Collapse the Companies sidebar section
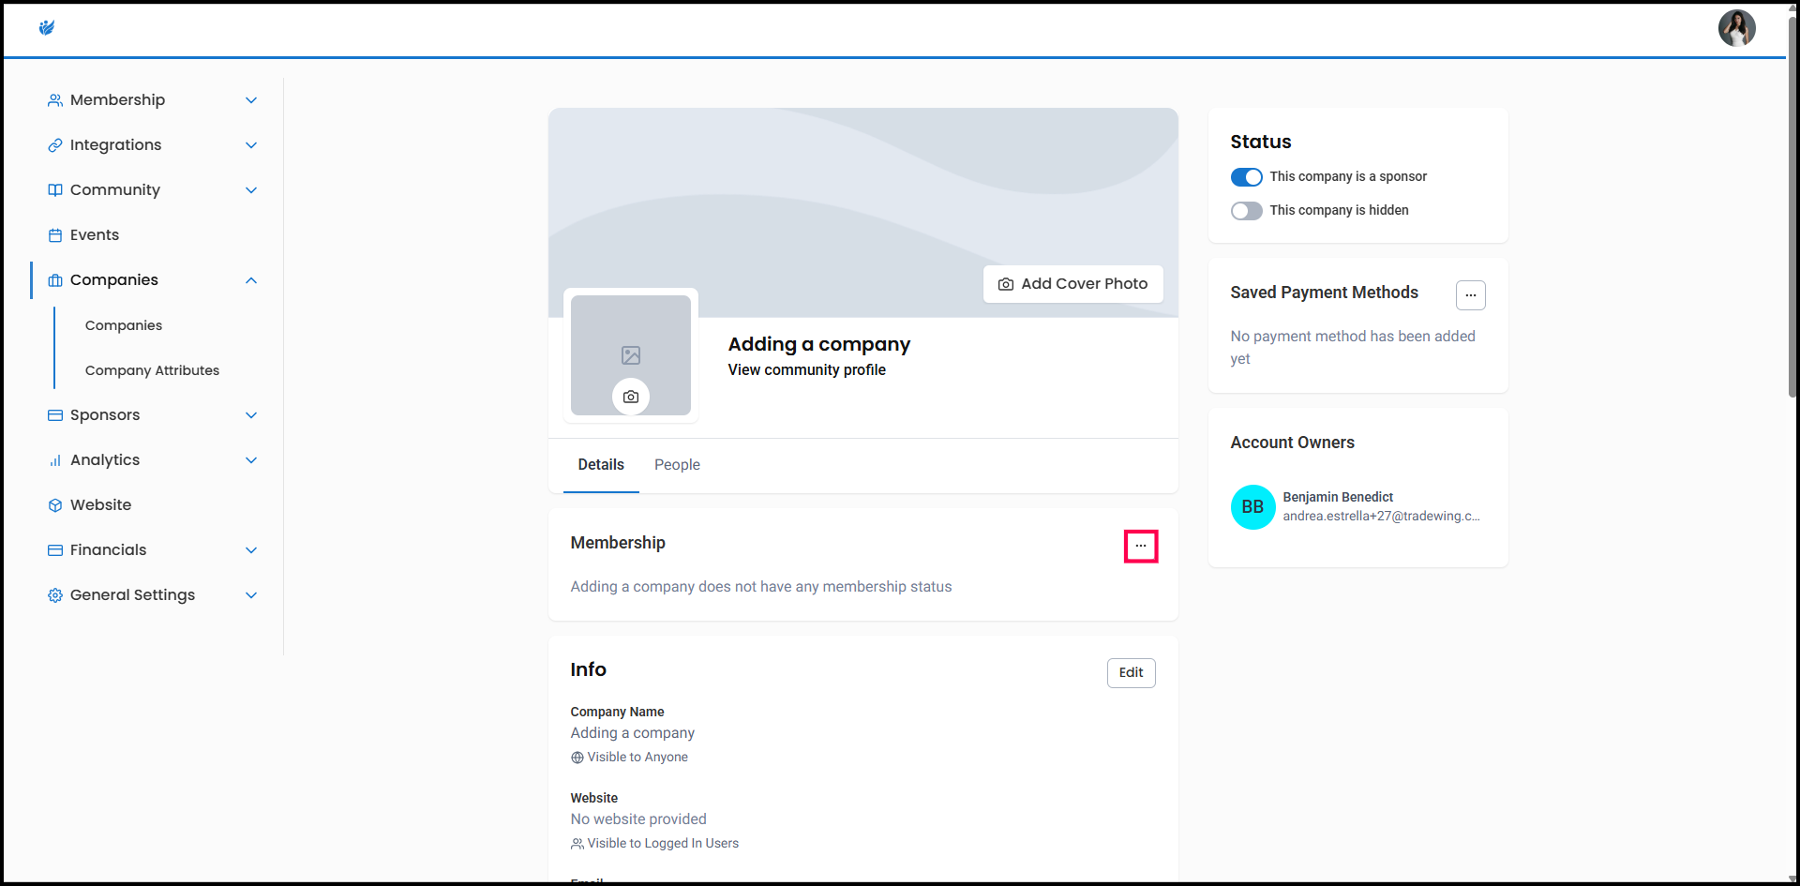1800x886 pixels. 250,280
